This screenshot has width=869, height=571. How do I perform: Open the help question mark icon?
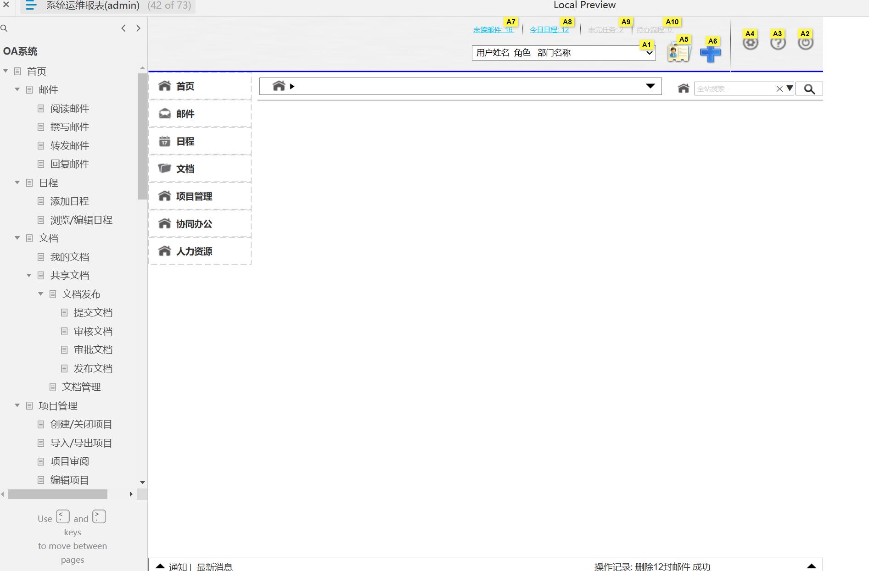click(778, 43)
